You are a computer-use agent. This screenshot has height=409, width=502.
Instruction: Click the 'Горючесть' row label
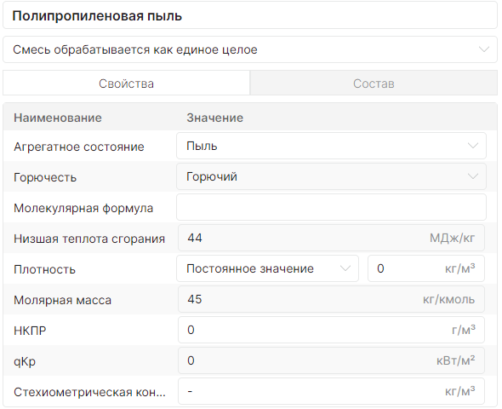coord(45,177)
